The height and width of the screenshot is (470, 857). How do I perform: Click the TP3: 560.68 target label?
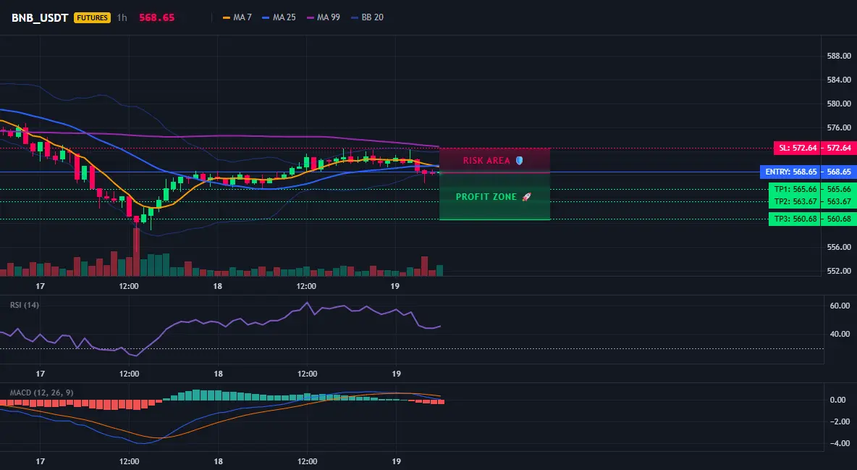pyautogui.click(x=795, y=219)
